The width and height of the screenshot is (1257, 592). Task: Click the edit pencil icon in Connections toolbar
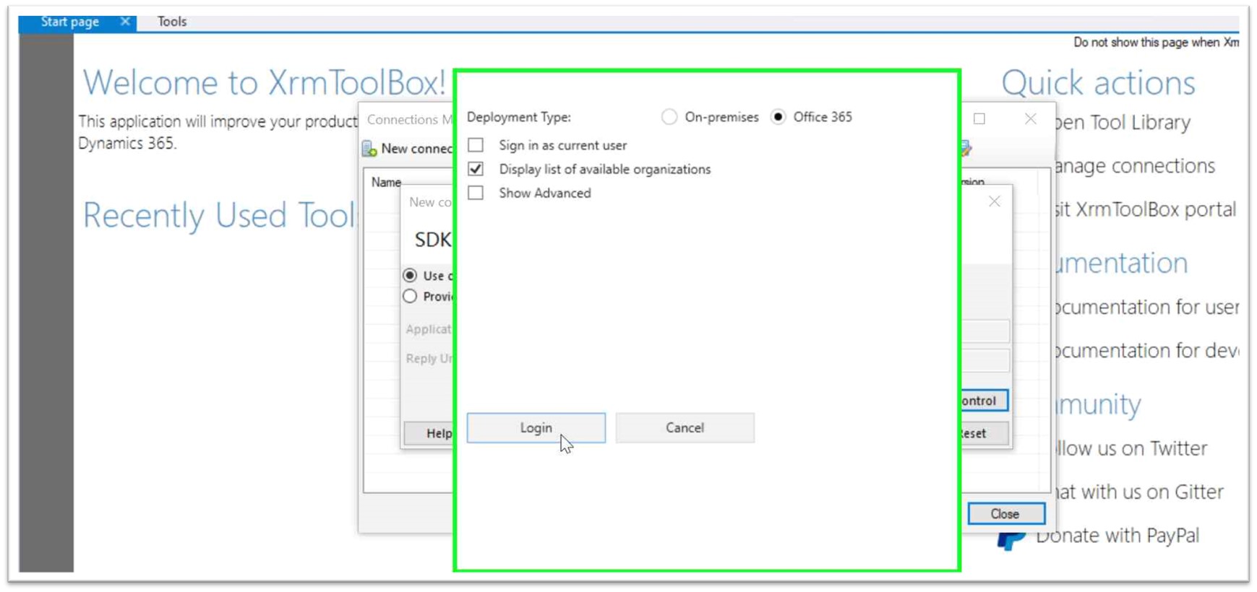coord(966,149)
